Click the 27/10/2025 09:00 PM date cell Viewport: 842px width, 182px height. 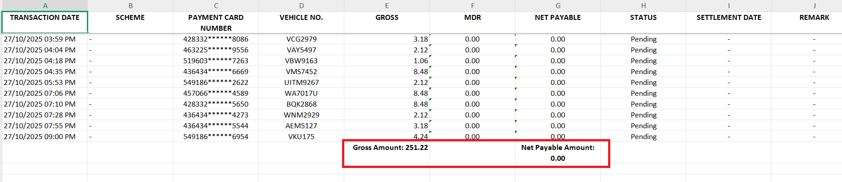click(x=40, y=137)
